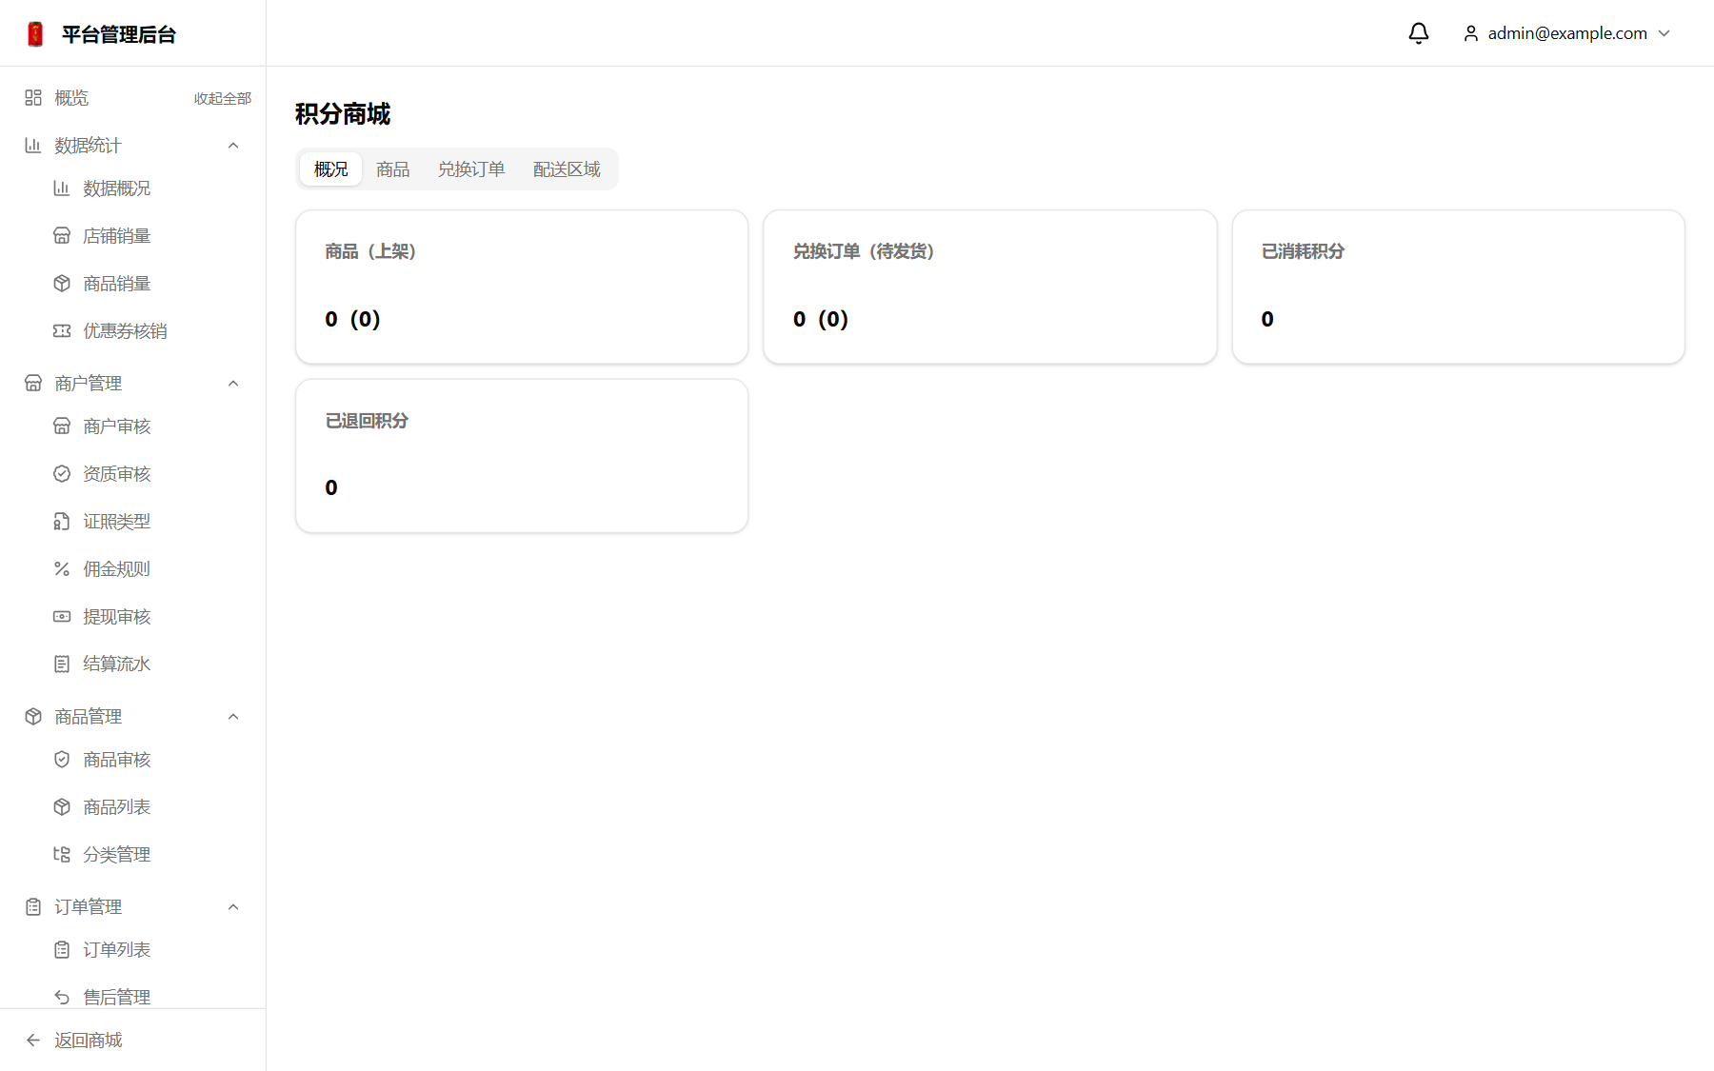Open 商品列表 in the sidebar

pos(116,806)
